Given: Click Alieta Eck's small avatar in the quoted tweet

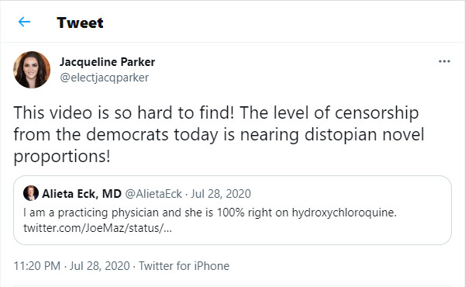Looking at the screenshot, I should pos(31,193).
